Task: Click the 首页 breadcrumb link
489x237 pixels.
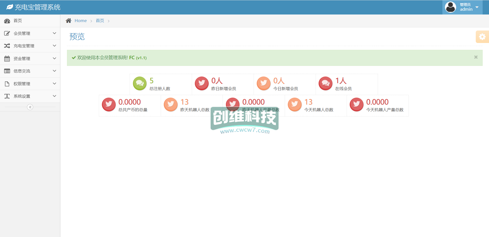Action: (x=100, y=21)
